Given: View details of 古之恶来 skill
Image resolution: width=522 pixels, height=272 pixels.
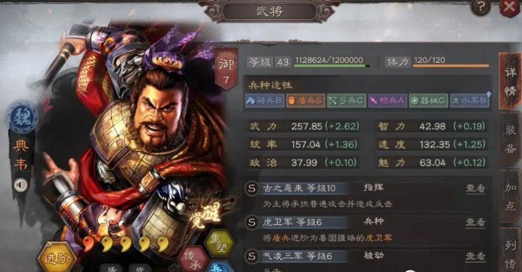Looking at the screenshot, I should 475,188.
